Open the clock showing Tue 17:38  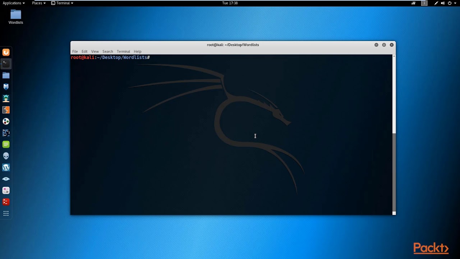(230, 3)
